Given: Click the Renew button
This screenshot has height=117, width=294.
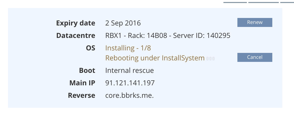Looking at the screenshot, I should (255, 22).
